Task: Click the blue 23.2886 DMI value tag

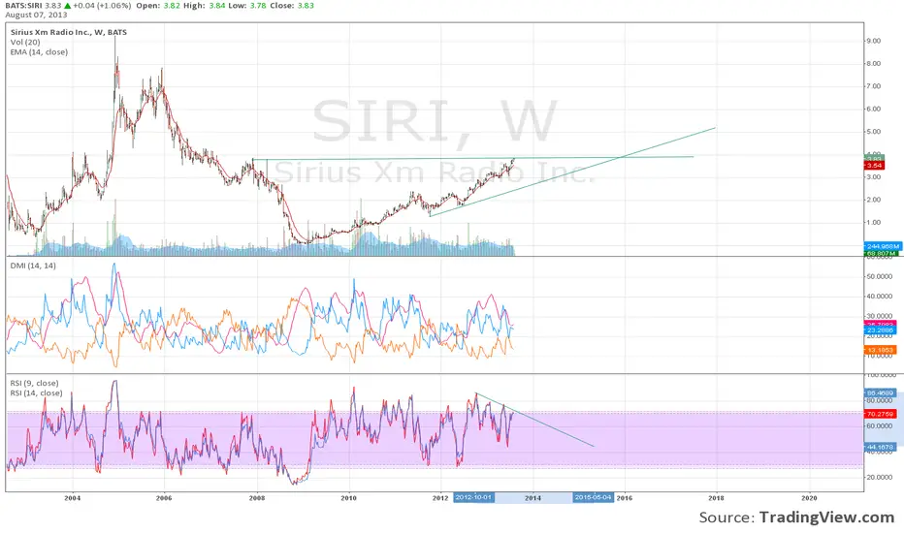Action: pyautogui.click(x=880, y=330)
